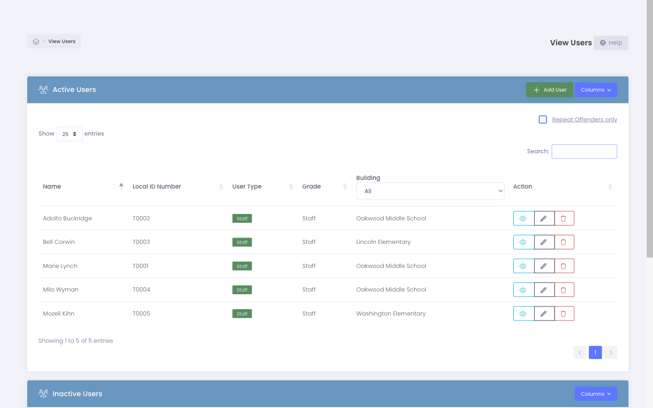Sort by Grade column arrows
This screenshot has height=408, width=653.
coord(345,186)
